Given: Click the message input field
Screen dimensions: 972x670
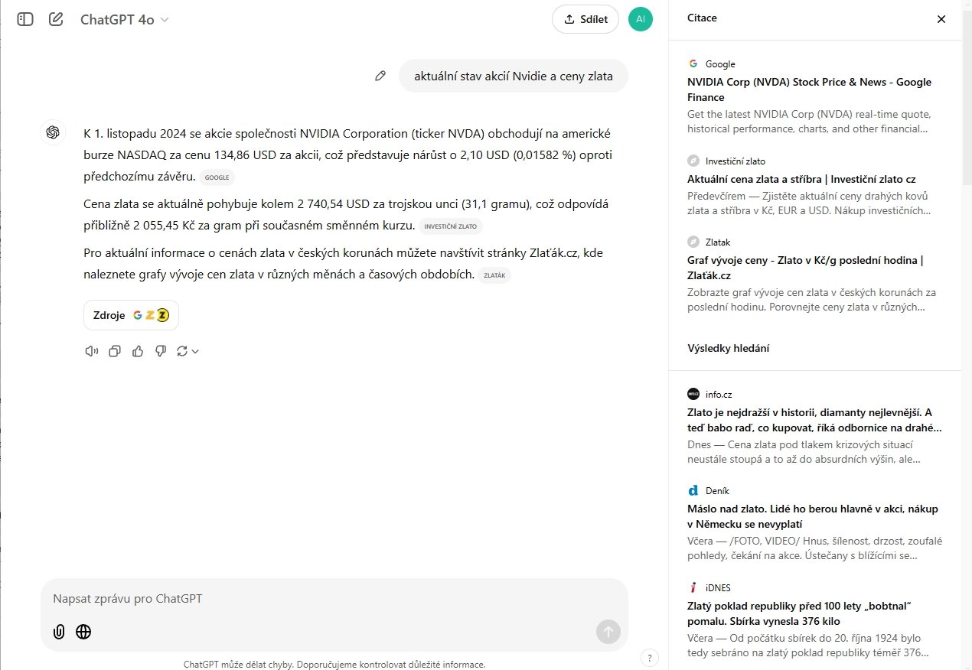Looking at the screenshot, I should tap(306, 599).
